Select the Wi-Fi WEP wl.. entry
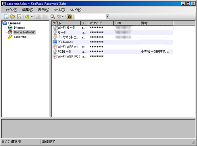Viewport: 197px width, 146px height. point(113,47)
